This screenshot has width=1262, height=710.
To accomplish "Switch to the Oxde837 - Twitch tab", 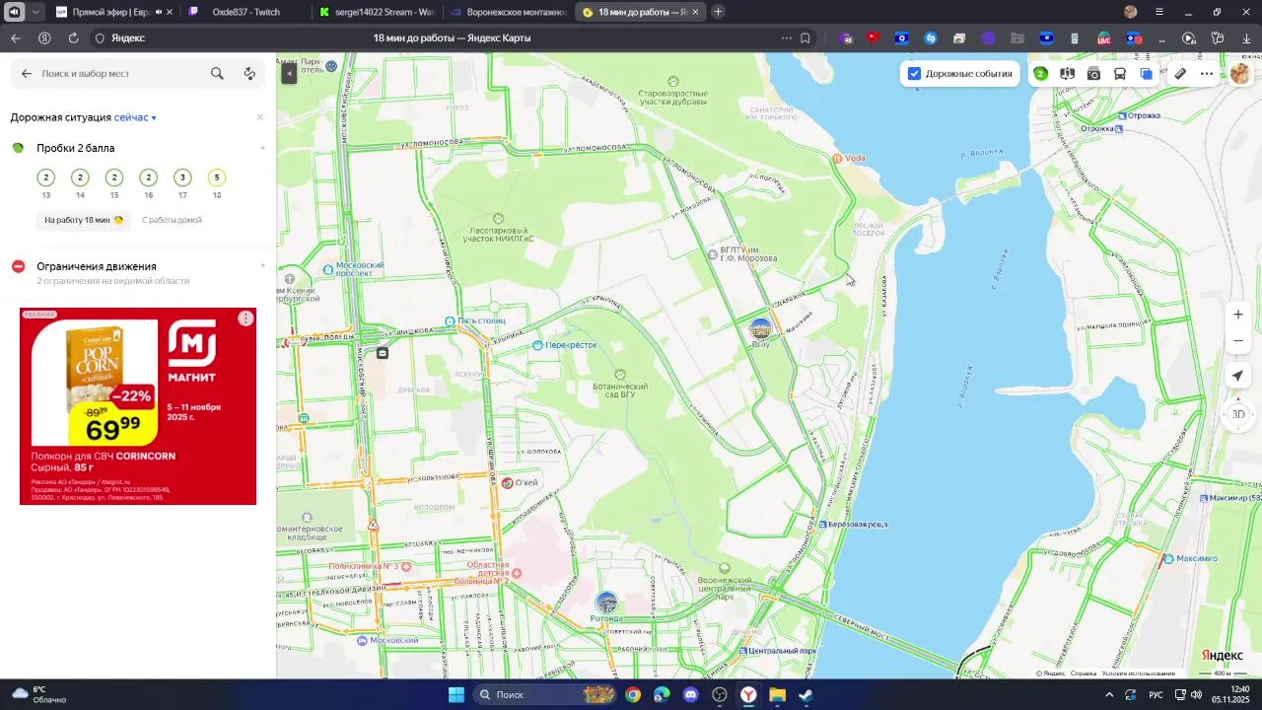I will pos(245,12).
